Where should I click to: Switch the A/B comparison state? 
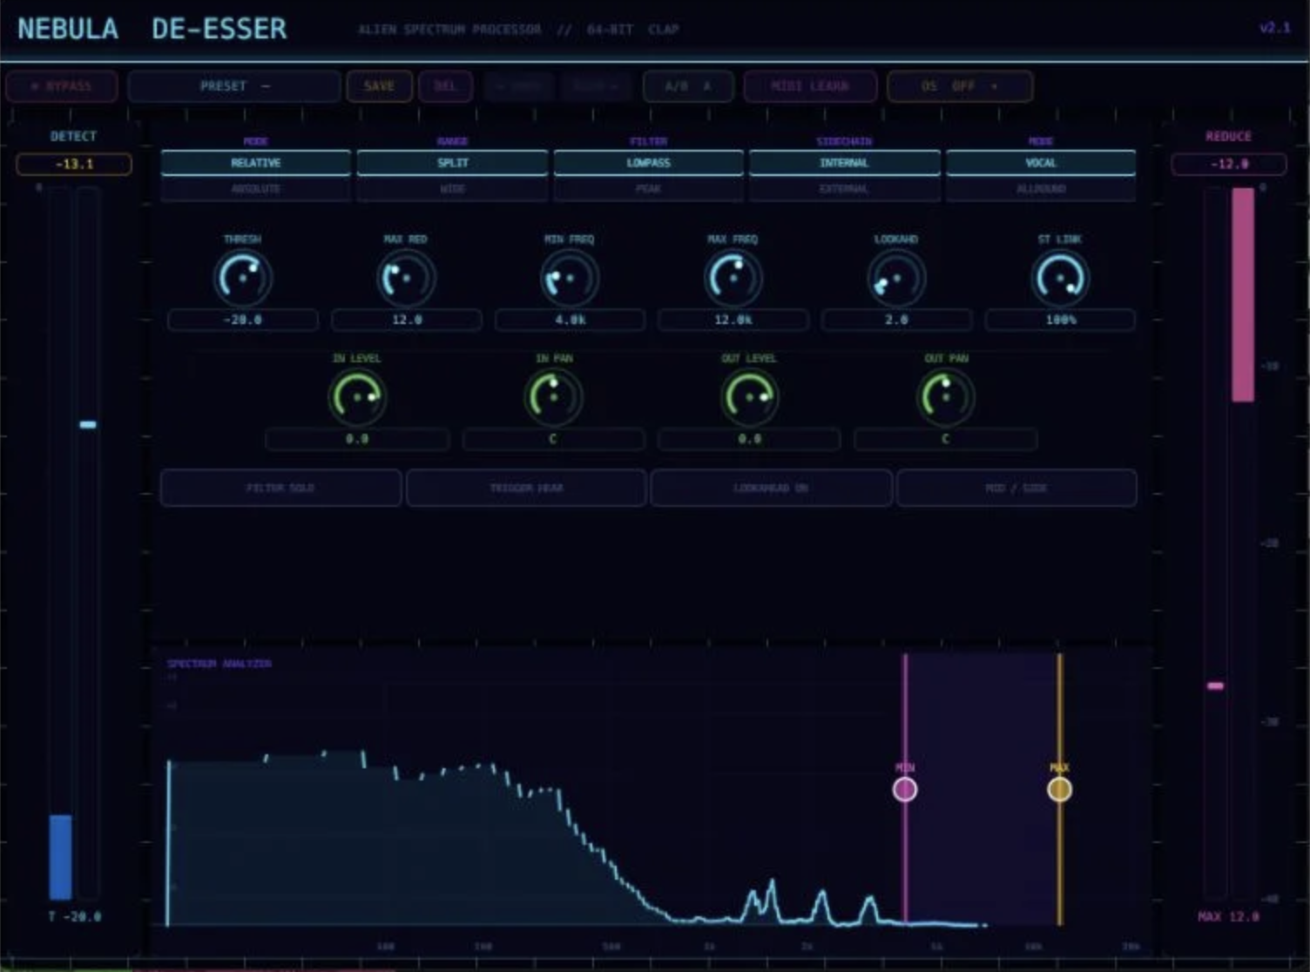[688, 86]
